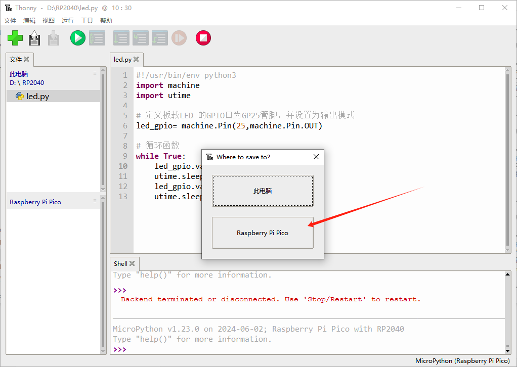
Task: Open the 此电脑 files panel menu
Action: [x=95, y=73]
